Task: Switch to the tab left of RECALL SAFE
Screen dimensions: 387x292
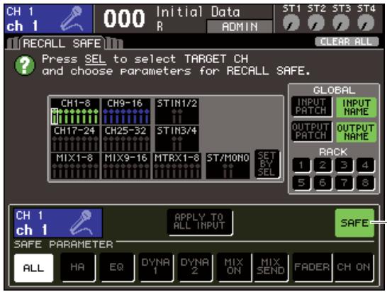Action: click(12, 43)
